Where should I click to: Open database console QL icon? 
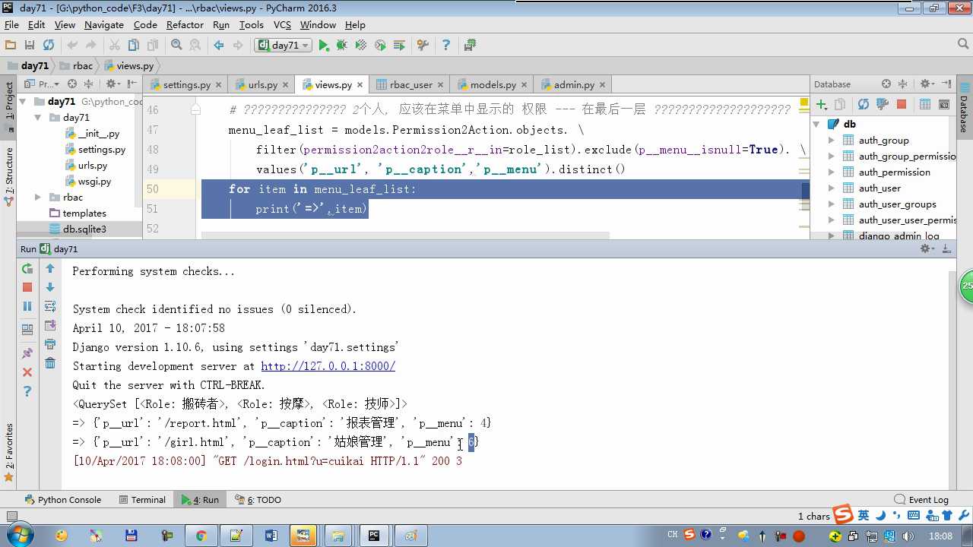[944, 104]
